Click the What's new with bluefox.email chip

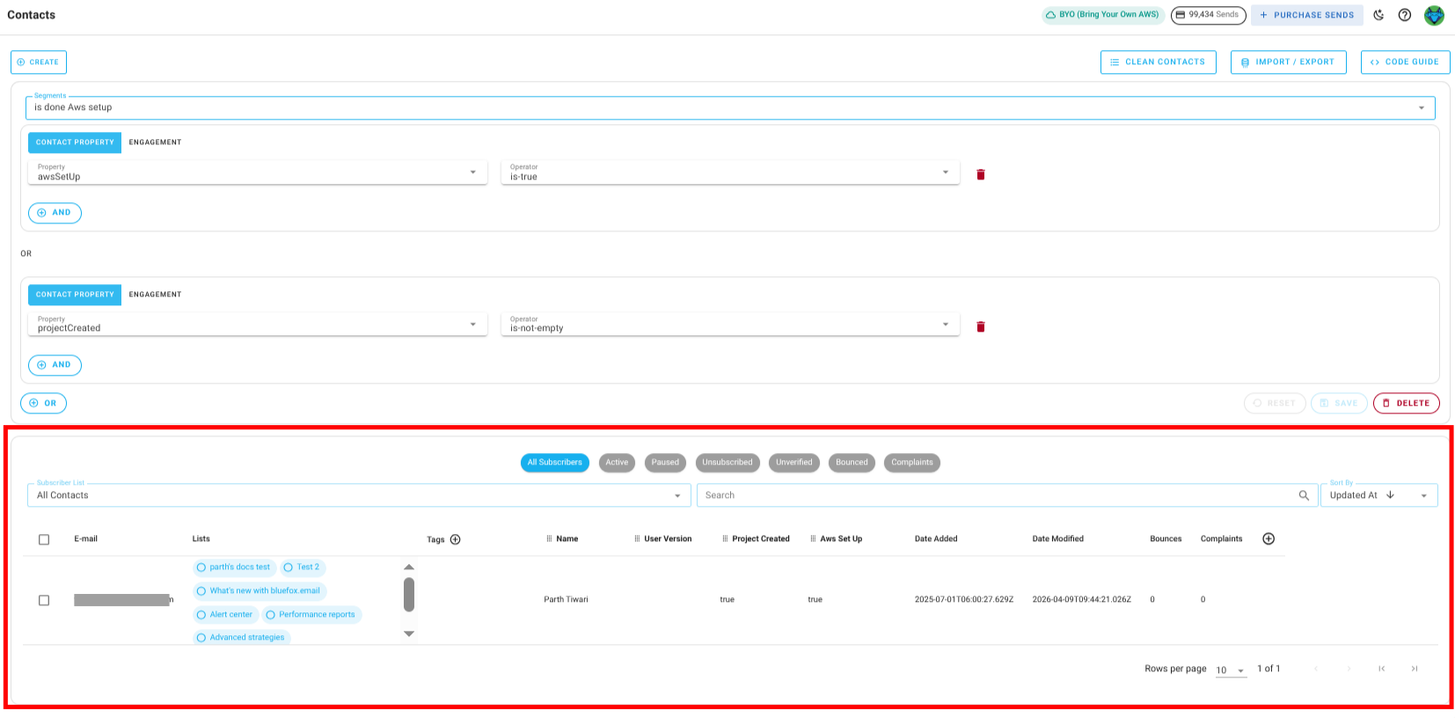point(260,591)
